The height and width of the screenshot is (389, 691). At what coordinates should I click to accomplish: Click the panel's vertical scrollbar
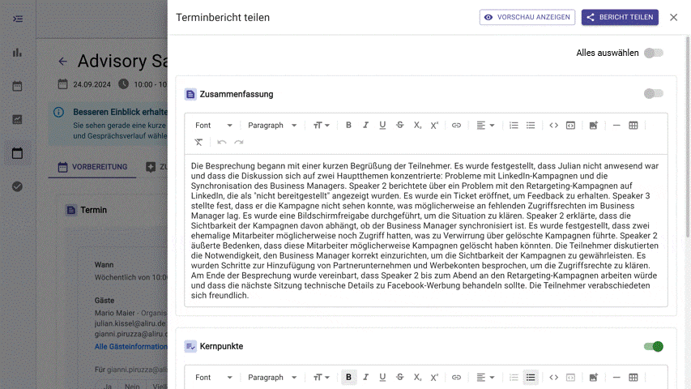pyautogui.click(x=688, y=137)
